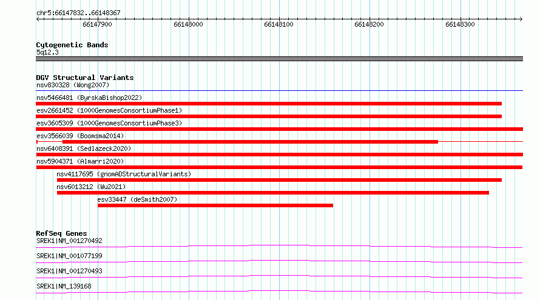Click the 66148300 ruler coordinate

coord(460,24)
